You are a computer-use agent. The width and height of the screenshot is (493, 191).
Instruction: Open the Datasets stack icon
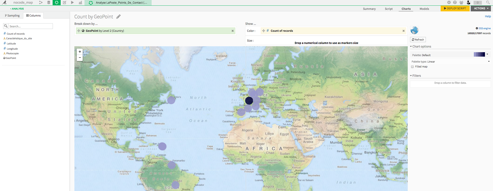pyautogui.click(x=49, y=3)
